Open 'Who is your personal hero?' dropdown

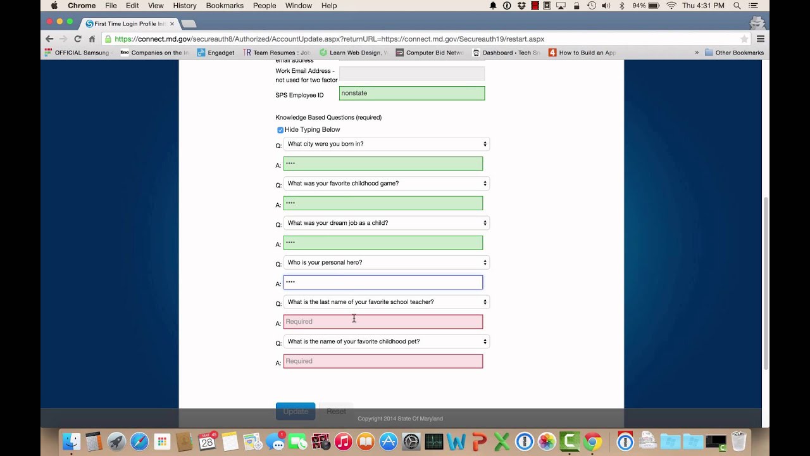coord(386,262)
